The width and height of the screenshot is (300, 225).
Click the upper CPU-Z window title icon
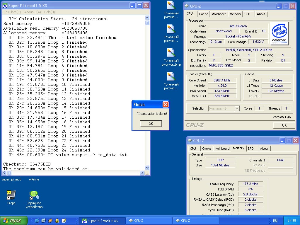(187, 6)
